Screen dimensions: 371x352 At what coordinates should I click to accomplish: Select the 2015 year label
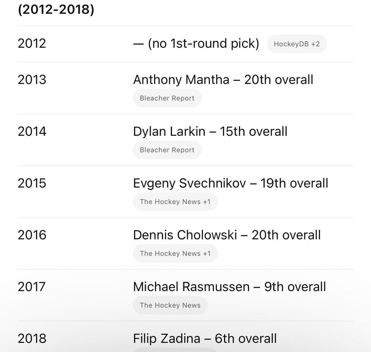tap(32, 183)
